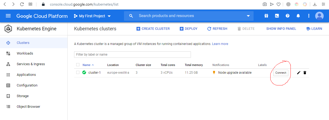Edit cluster-1 using the pencil icon
Image resolution: width=329 pixels, height=120 pixels.
point(299,73)
